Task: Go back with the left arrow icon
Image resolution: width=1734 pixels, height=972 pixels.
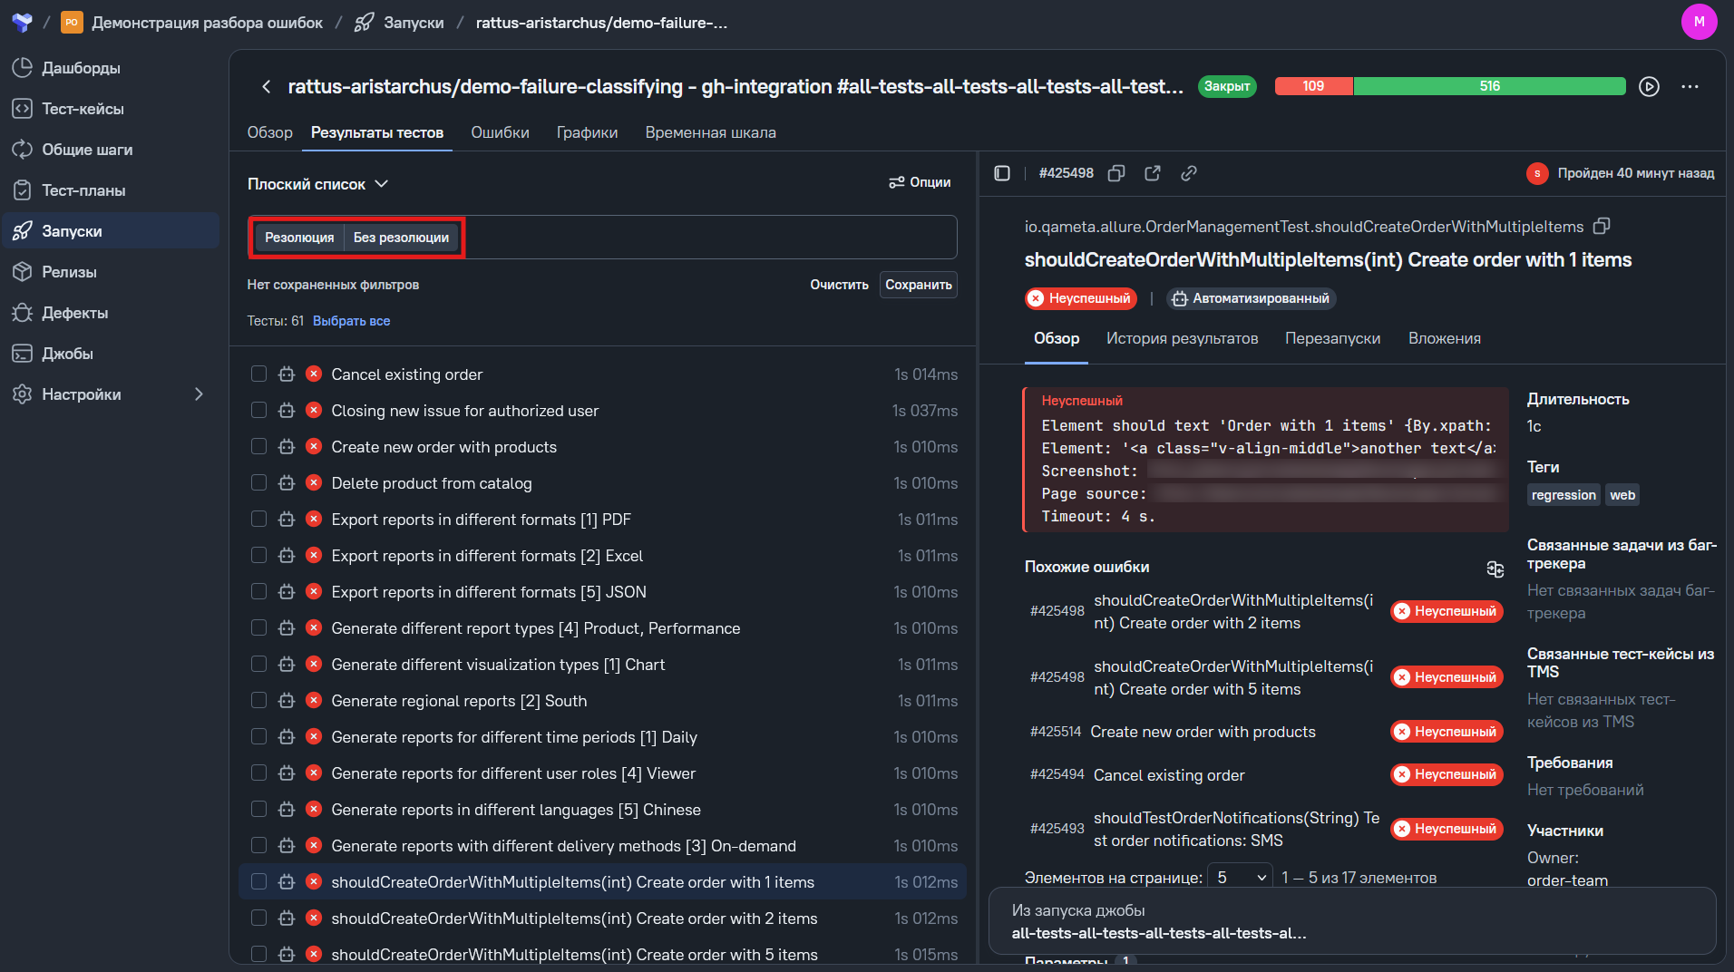Action: (266, 87)
